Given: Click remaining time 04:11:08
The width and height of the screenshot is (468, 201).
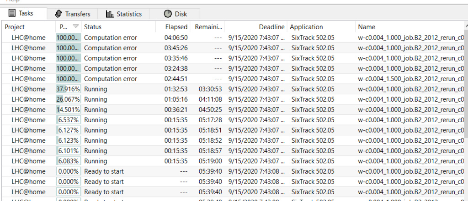Looking at the screenshot, I should coord(210,99).
